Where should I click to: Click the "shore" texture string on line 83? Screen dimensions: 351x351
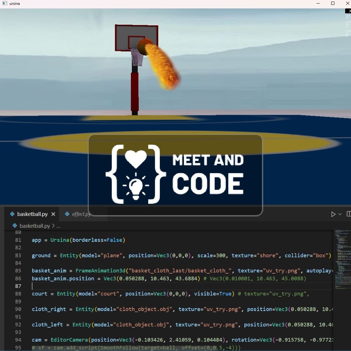(x=267, y=255)
